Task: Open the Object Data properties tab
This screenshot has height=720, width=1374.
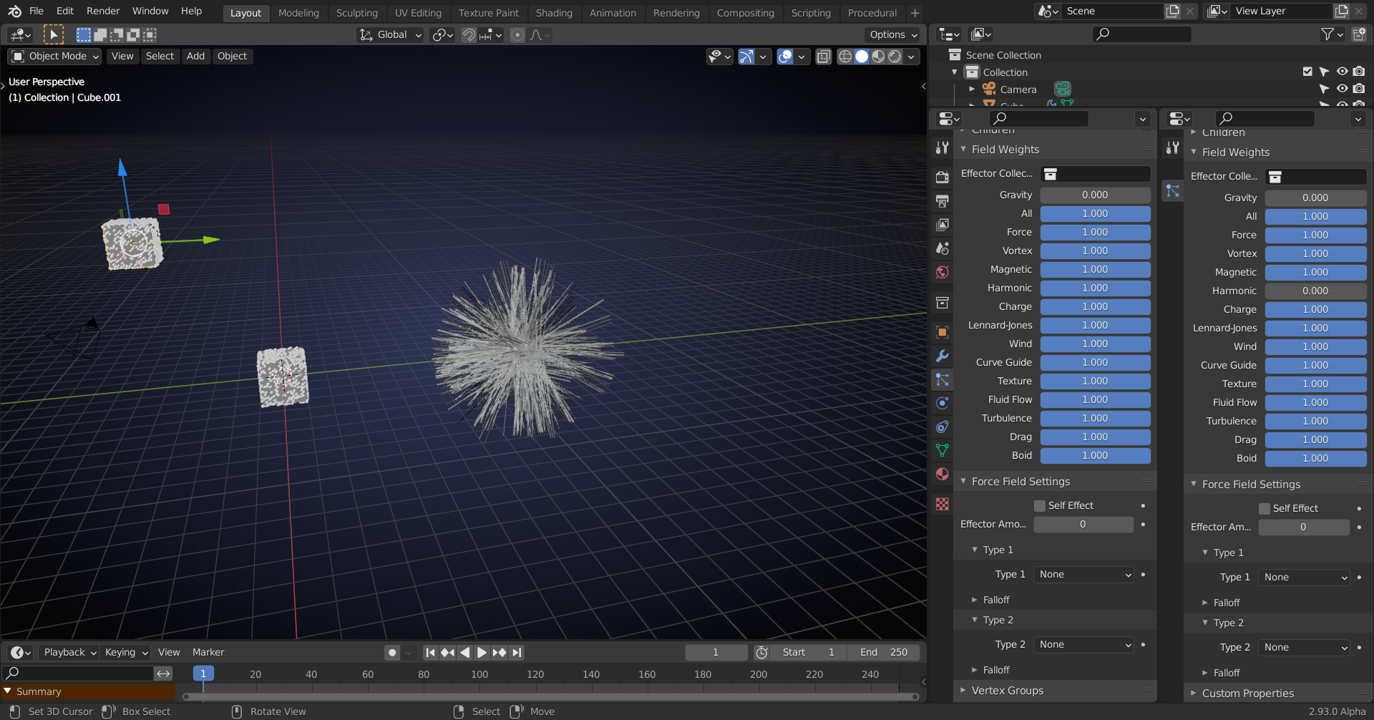Action: coord(942,450)
